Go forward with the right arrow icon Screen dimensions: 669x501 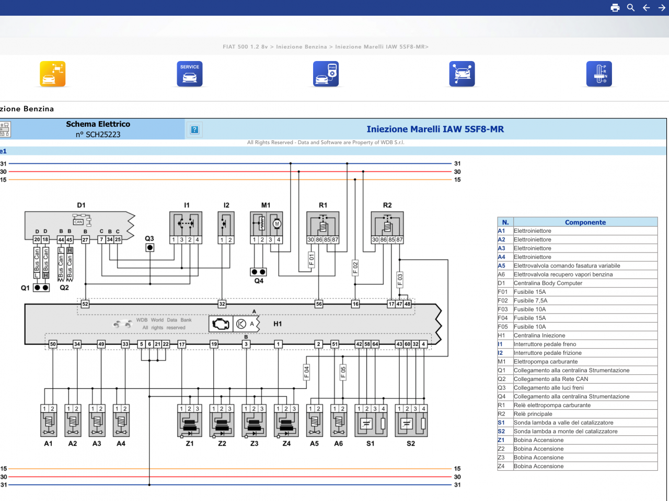662,8
